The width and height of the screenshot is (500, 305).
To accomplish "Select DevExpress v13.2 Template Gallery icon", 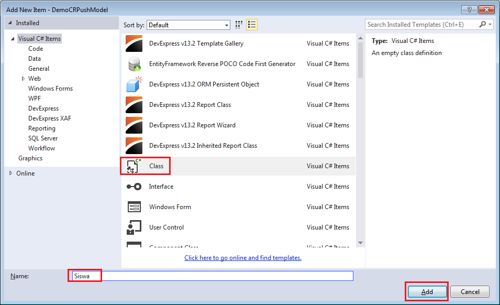I will [134, 43].
